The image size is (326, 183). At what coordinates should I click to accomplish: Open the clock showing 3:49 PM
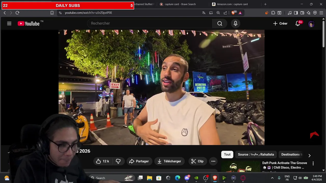pyautogui.click(x=317, y=178)
